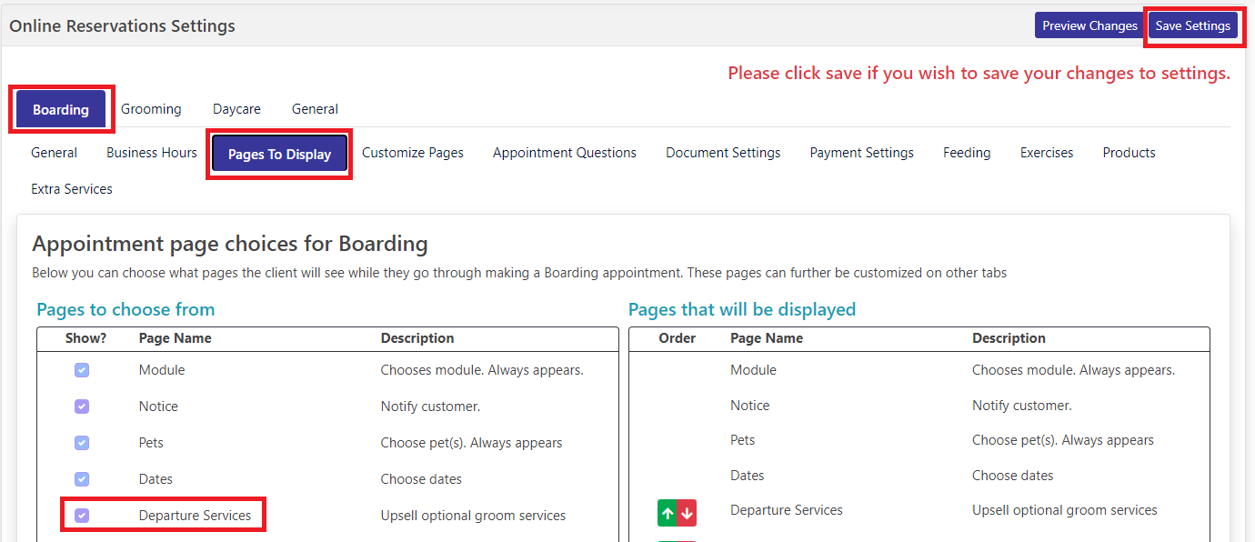Open Payment Settings sub-tab
Viewport: 1255px width, 542px height.
(x=862, y=153)
